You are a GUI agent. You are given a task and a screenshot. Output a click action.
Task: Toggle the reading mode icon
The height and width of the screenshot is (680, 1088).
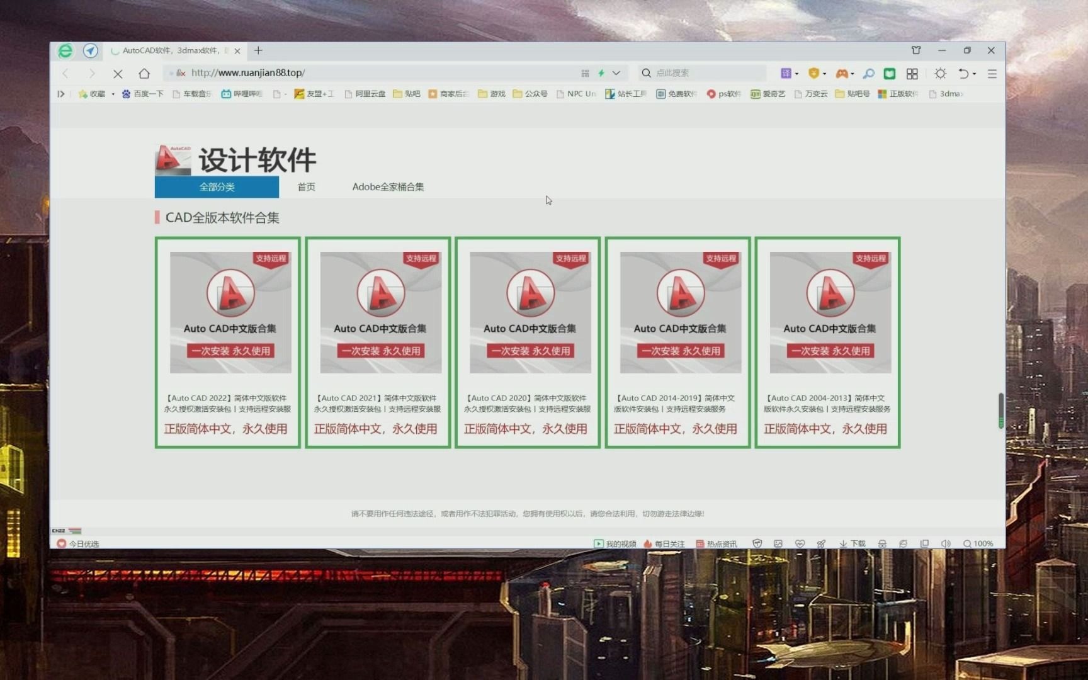[x=889, y=73]
